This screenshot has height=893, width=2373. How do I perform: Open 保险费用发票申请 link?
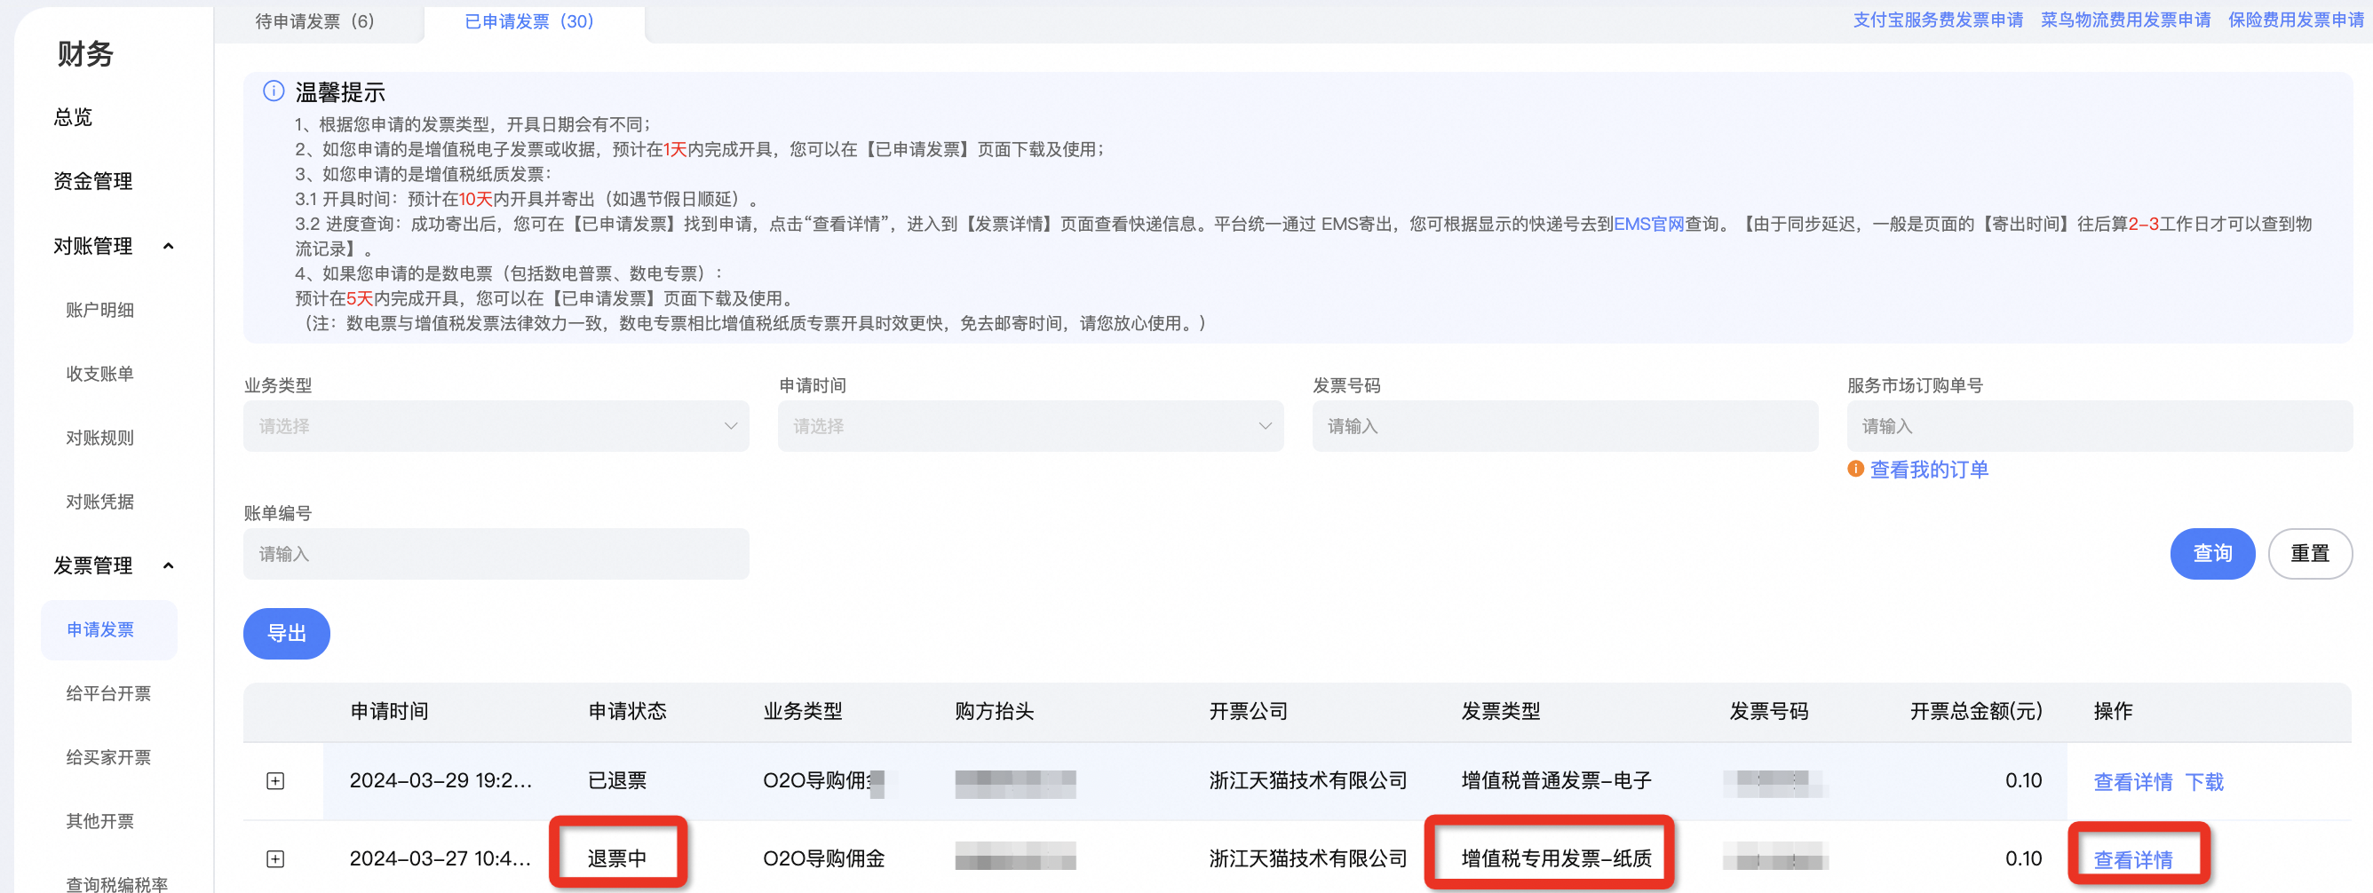click(x=2296, y=20)
